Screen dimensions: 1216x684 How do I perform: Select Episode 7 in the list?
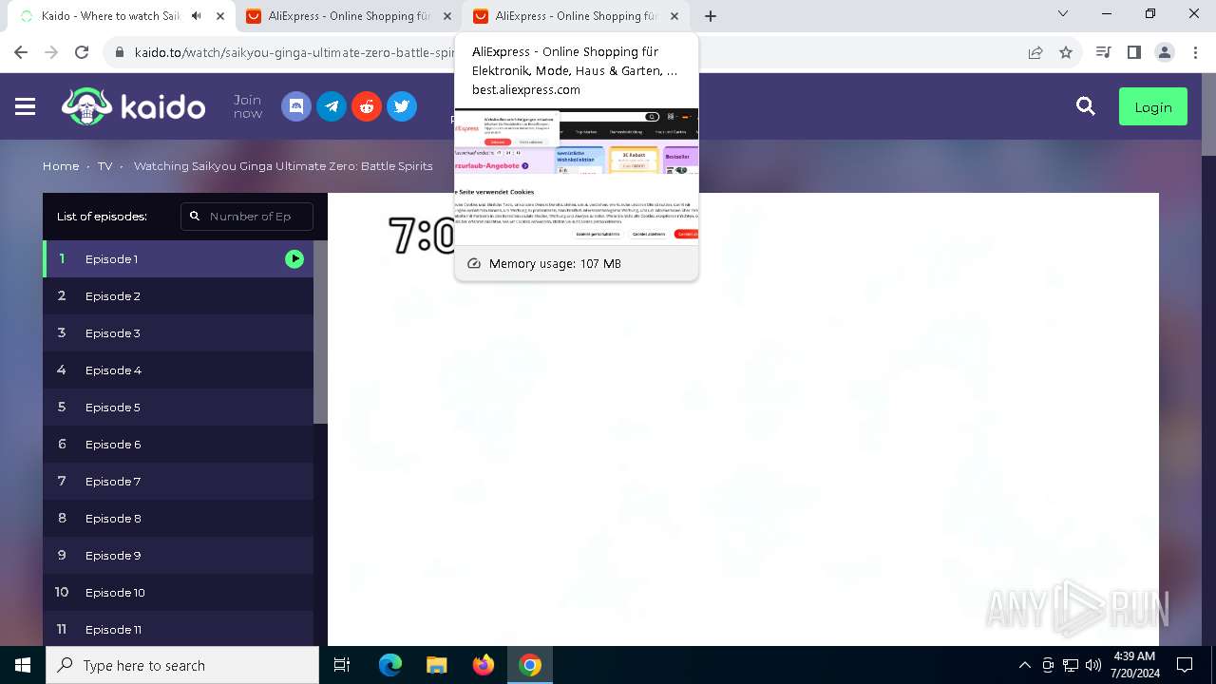coord(178,481)
